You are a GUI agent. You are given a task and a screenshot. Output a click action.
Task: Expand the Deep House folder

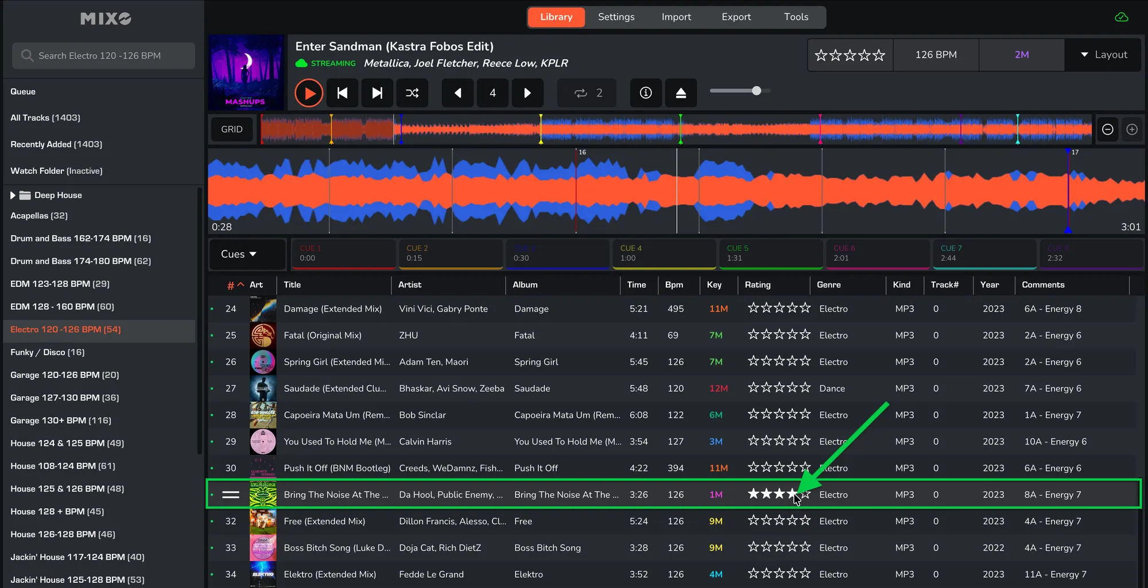13,196
